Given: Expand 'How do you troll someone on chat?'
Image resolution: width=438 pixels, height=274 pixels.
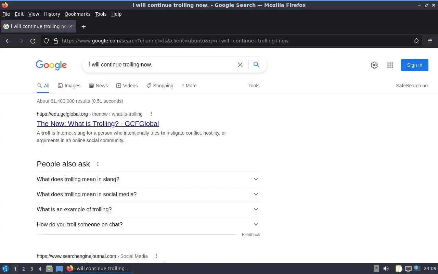Looking at the screenshot, I should tap(148, 225).
